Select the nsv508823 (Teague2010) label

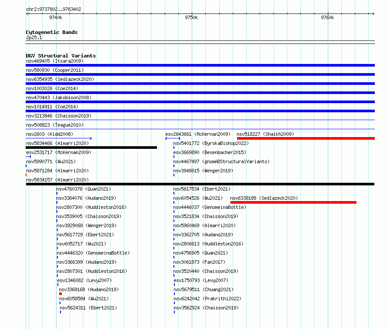point(55,125)
